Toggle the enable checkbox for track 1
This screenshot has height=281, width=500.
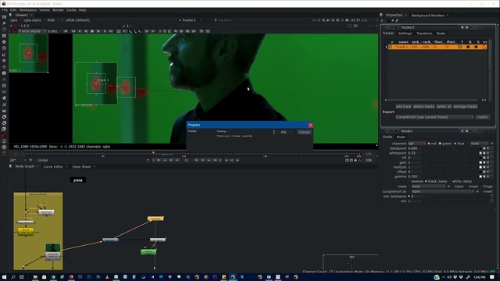pyautogui.click(x=391, y=47)
